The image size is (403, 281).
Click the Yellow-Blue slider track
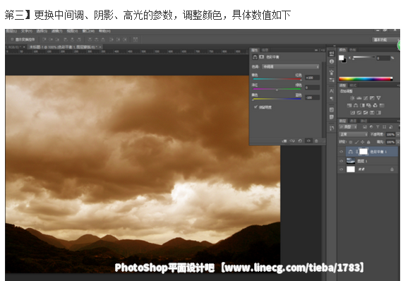click(277, 99)
